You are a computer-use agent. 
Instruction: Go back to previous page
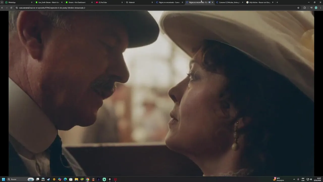click(x=2, y=8)
